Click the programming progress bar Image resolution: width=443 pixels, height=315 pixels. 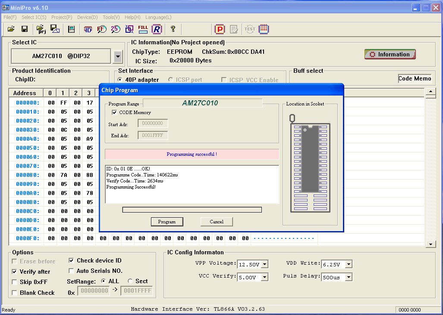coord(192,210)
